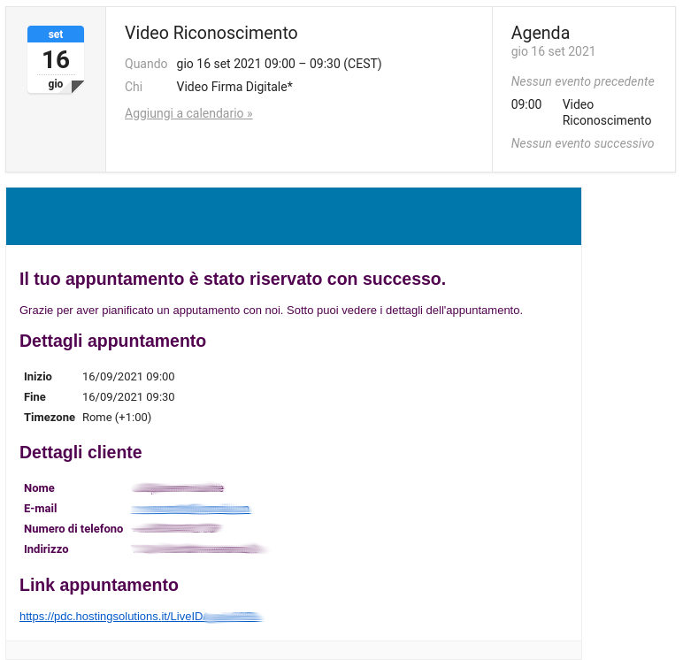This screenshot has width=683, height=660.
Task: Click the 'Indirizzo' label
Action: point(46,549)
